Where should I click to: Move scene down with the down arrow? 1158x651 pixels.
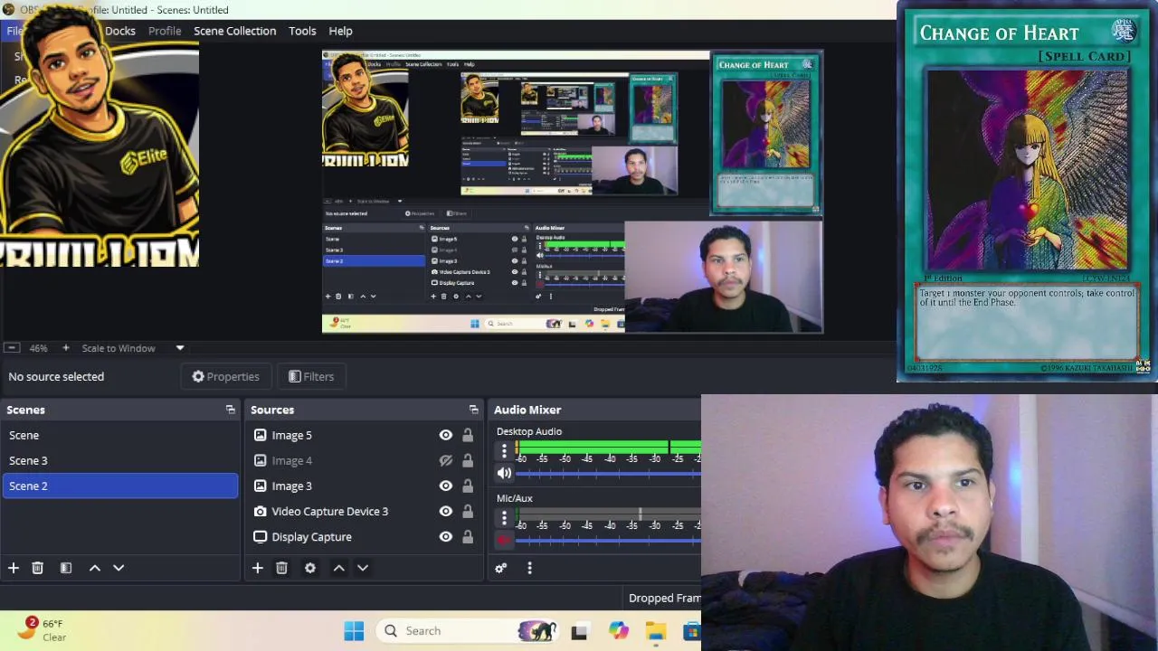click(x=119, y=568)
